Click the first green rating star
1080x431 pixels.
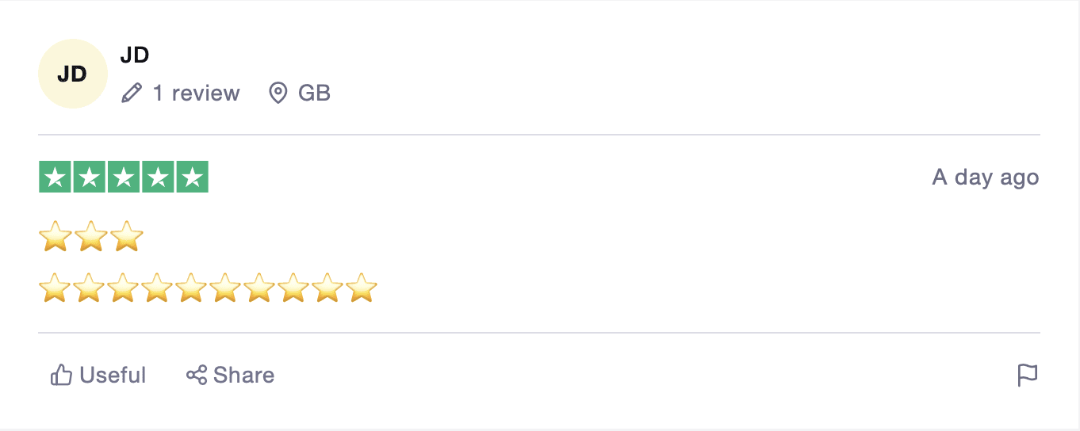(56, 177)
